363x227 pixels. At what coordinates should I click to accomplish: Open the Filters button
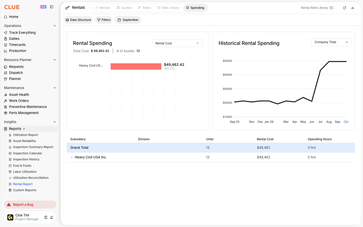104,20
